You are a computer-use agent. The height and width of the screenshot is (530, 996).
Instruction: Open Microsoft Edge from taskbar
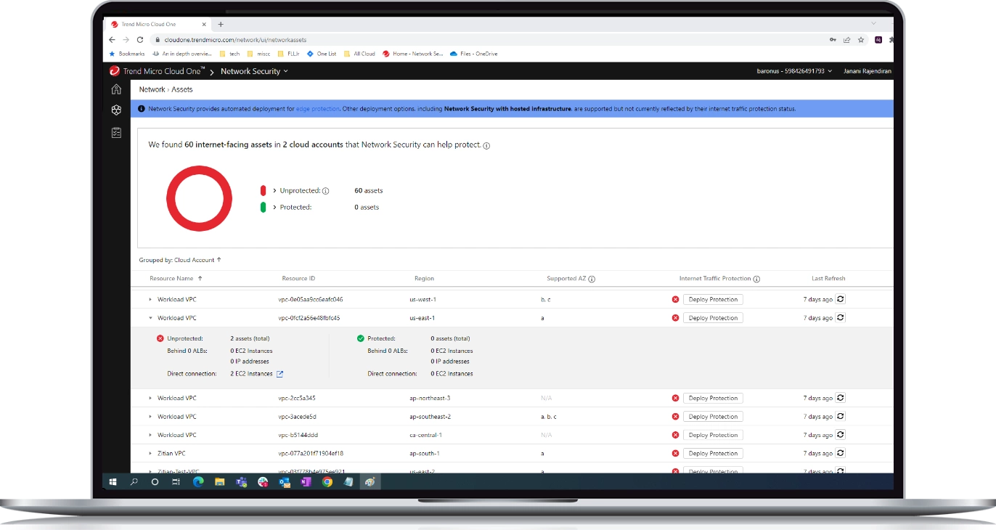pos(198,481)
